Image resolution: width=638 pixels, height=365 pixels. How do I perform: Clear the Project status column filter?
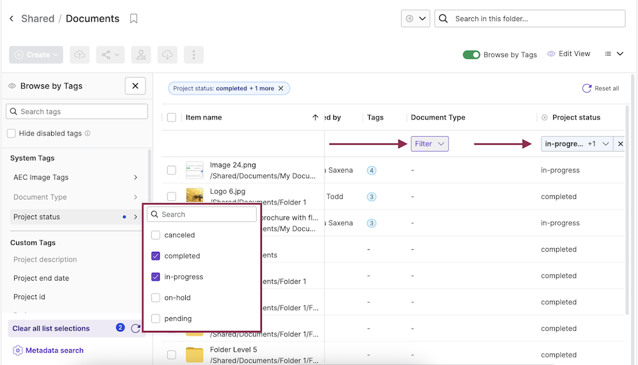(x=620, y=144)
